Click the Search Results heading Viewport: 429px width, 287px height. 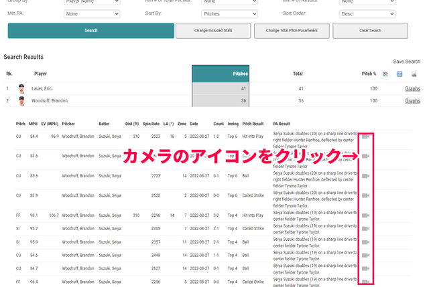(x=23, y=57)
